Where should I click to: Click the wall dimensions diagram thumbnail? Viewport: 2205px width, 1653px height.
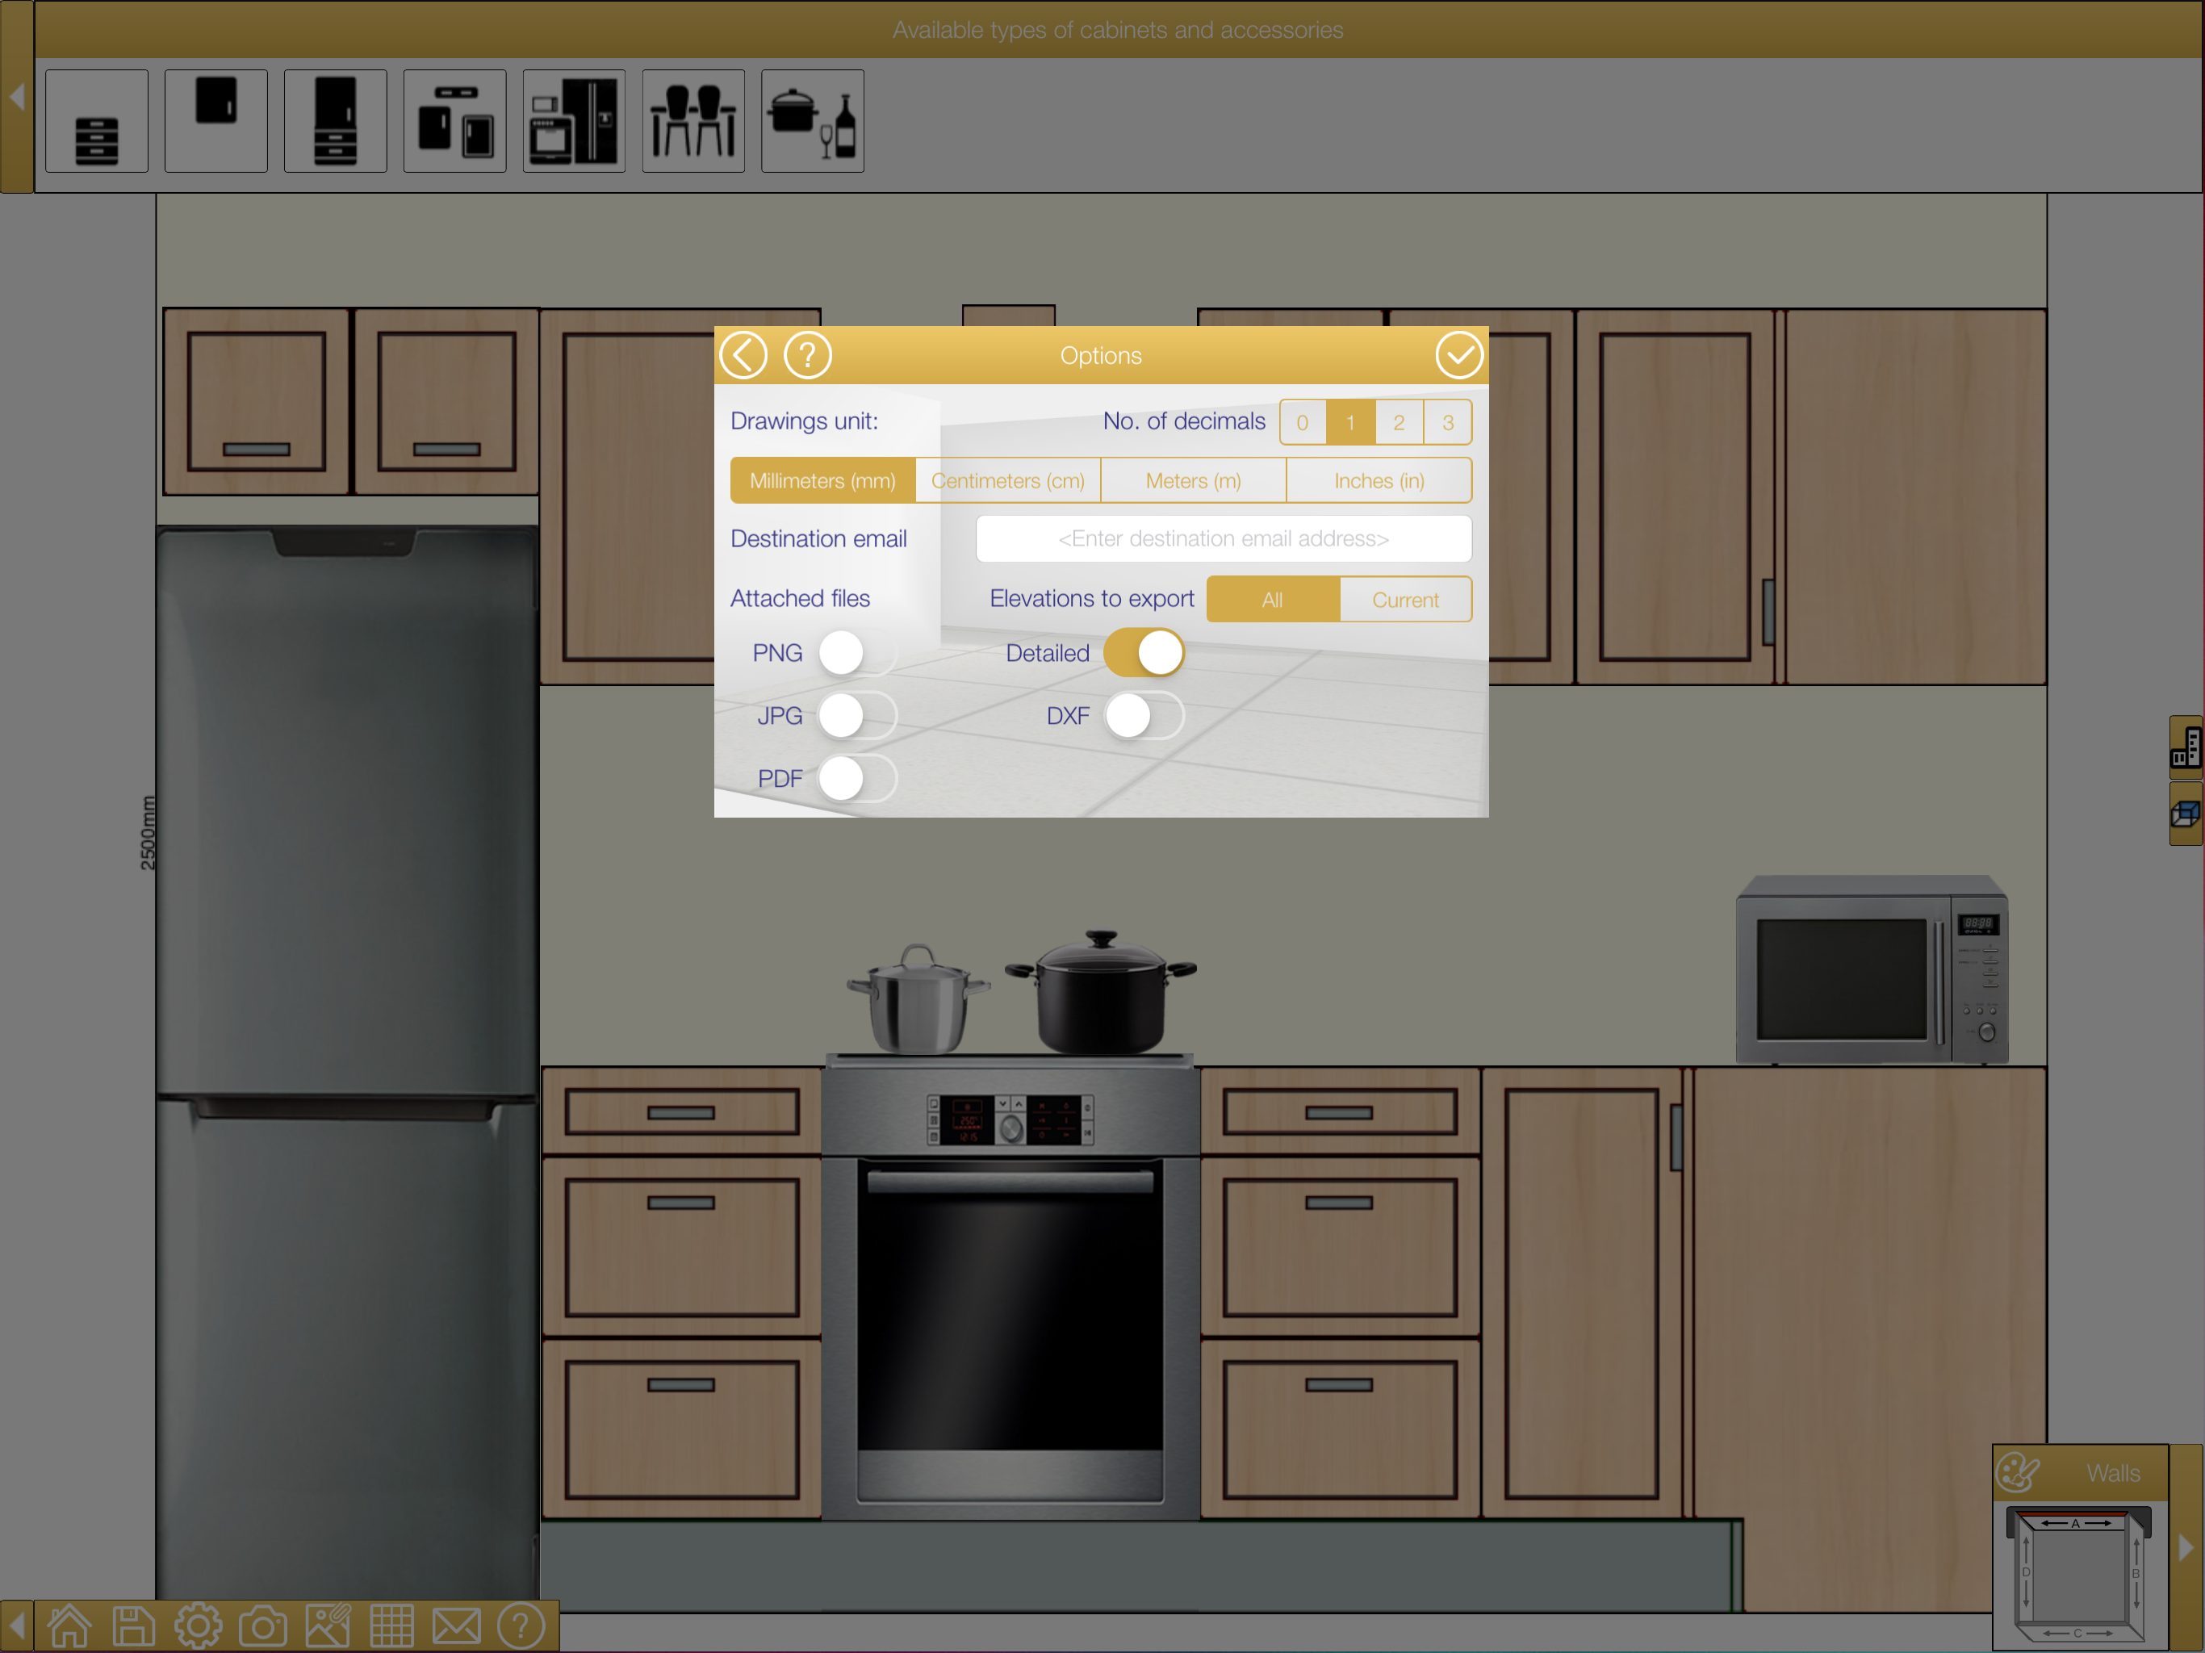(x=2079, y=1574)
